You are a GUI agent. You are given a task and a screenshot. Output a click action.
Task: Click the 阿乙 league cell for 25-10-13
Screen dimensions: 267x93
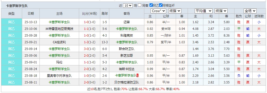coord(12,22)
